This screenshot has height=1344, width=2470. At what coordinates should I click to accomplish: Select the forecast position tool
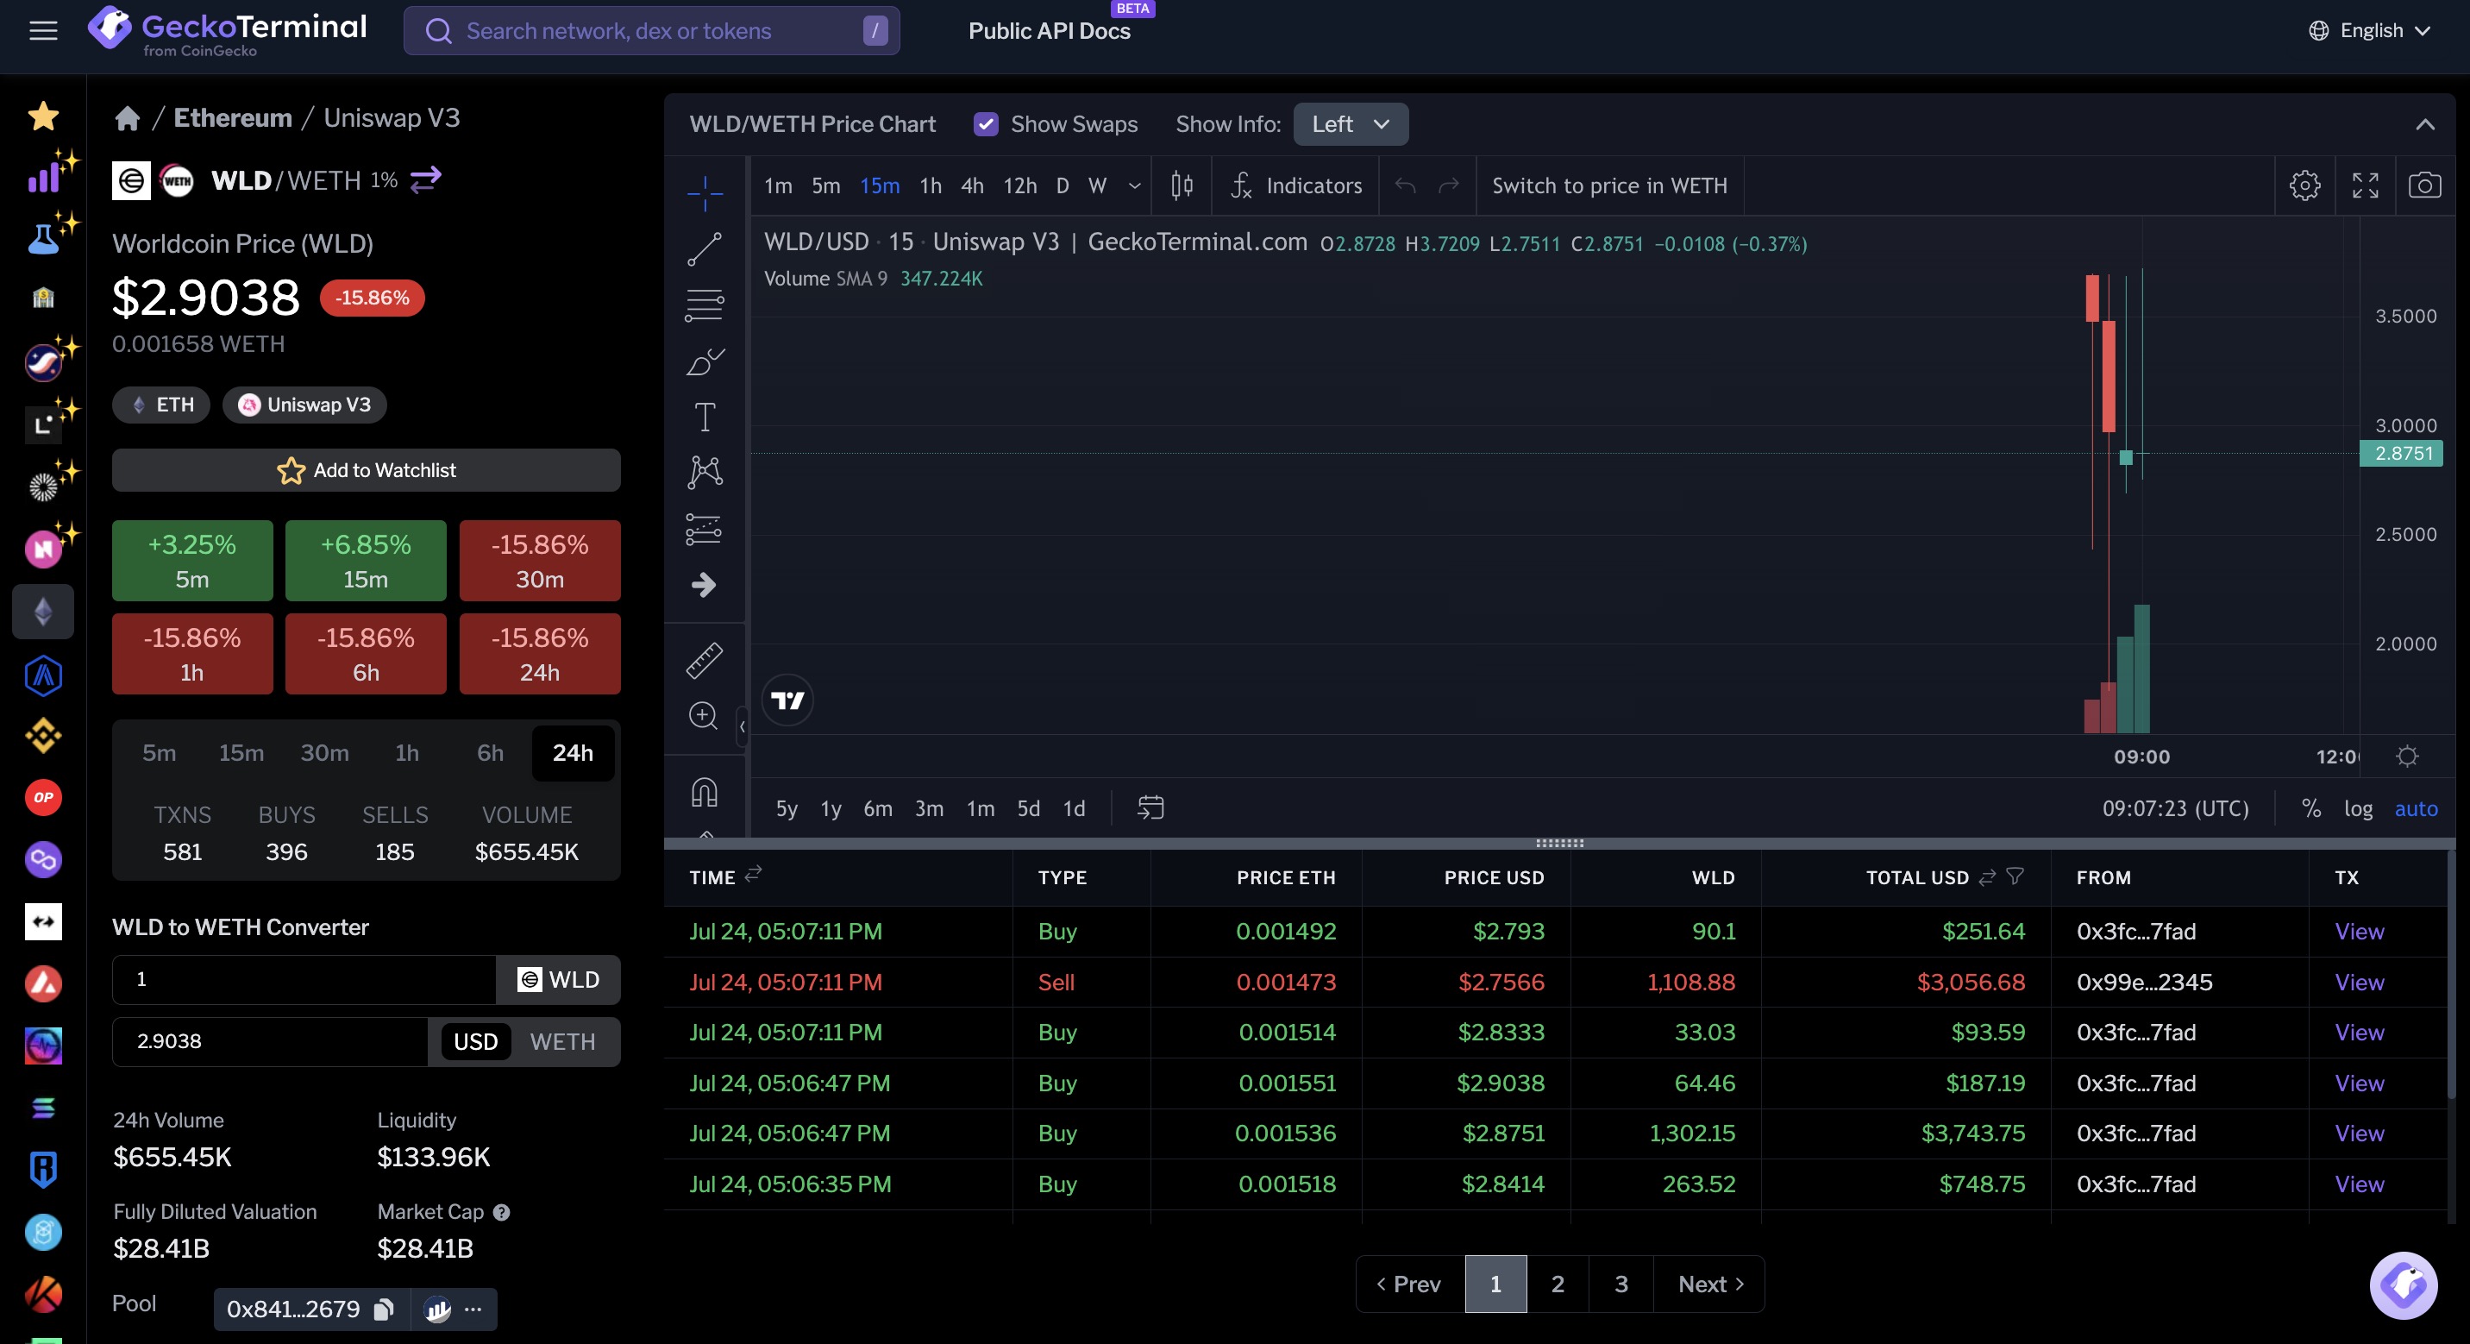point(705,529)
